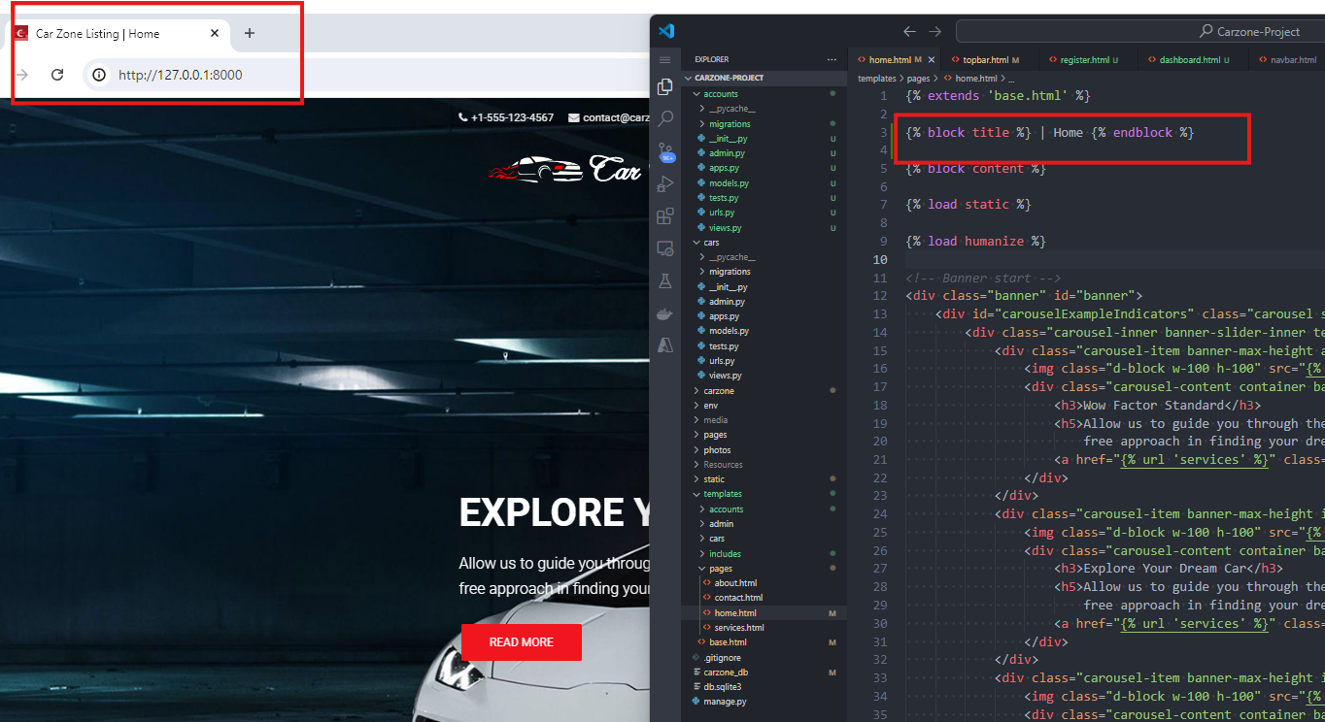Open the Search view in activity bar
This screenshot has height=722, width=1325.
click(x=665, y=119)
